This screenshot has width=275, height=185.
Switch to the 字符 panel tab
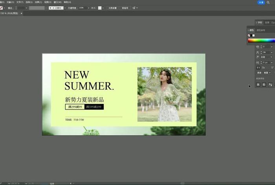coord(260,22)
